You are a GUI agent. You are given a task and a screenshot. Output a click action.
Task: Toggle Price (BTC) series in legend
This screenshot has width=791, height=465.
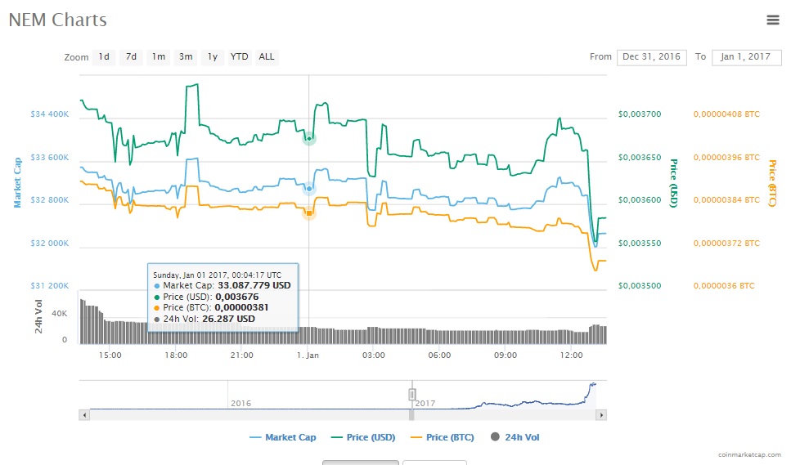tap(443, 437)
